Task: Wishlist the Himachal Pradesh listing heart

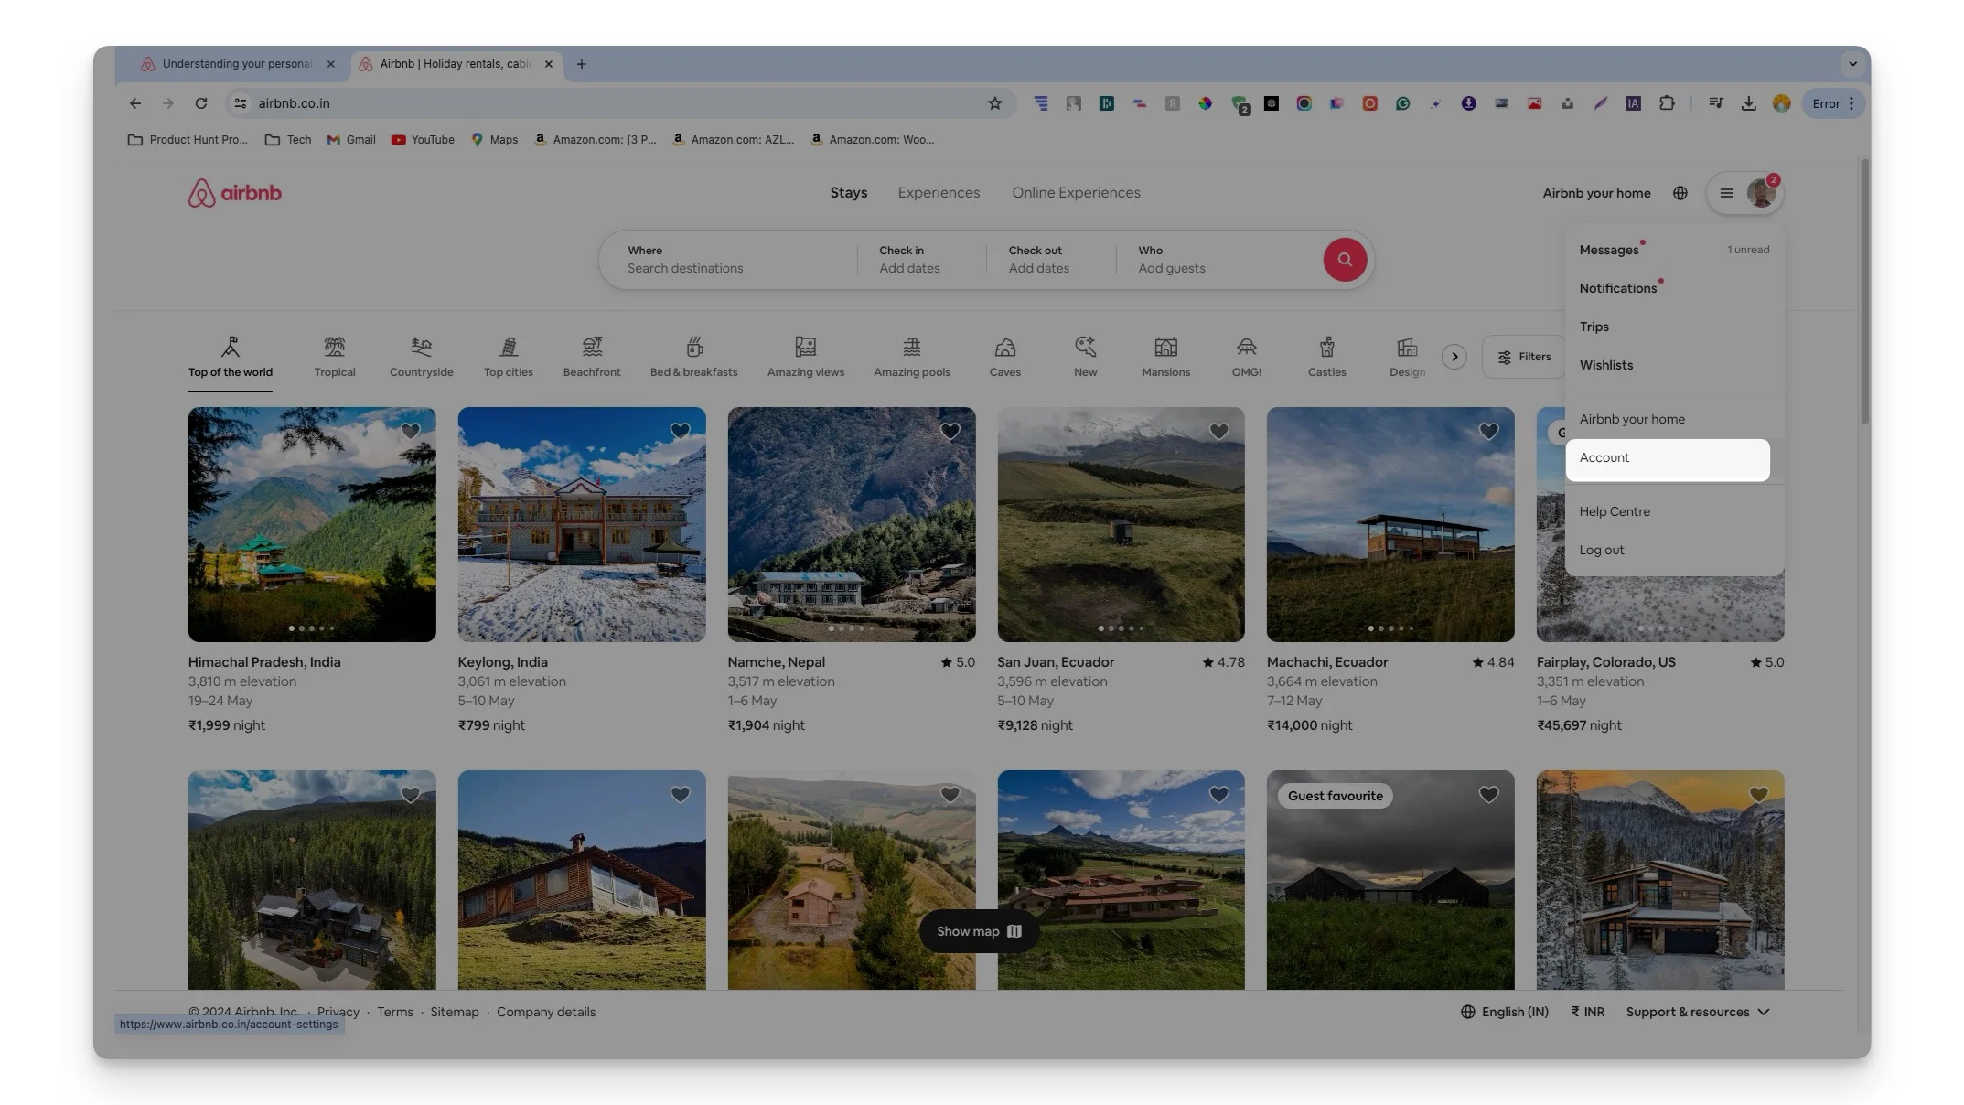Action: tap(411, 431)
